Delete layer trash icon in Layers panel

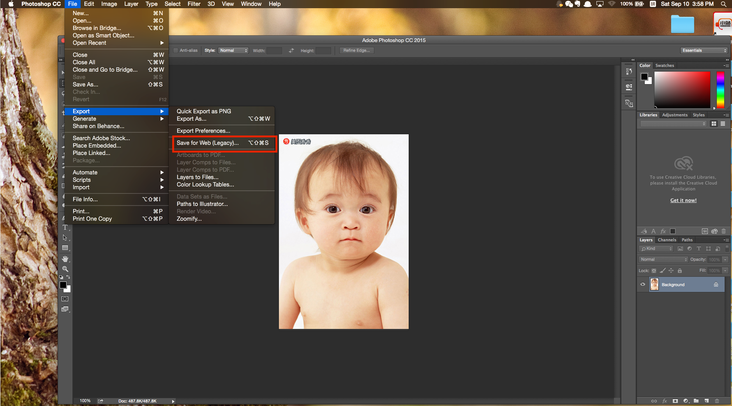coord(717,401)
